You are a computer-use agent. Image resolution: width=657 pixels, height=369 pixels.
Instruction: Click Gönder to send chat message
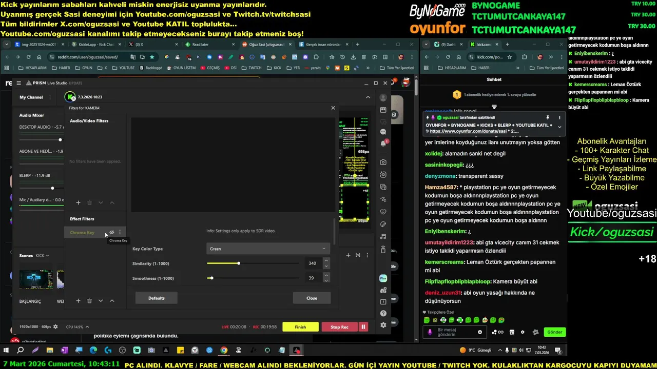coord(555,332)
